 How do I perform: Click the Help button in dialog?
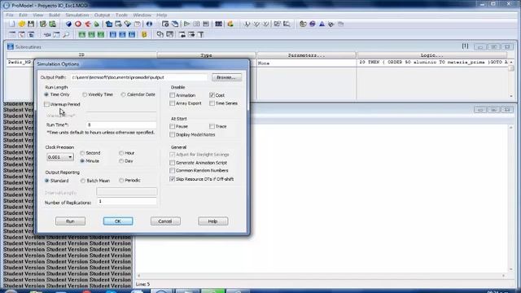point(213,221)
